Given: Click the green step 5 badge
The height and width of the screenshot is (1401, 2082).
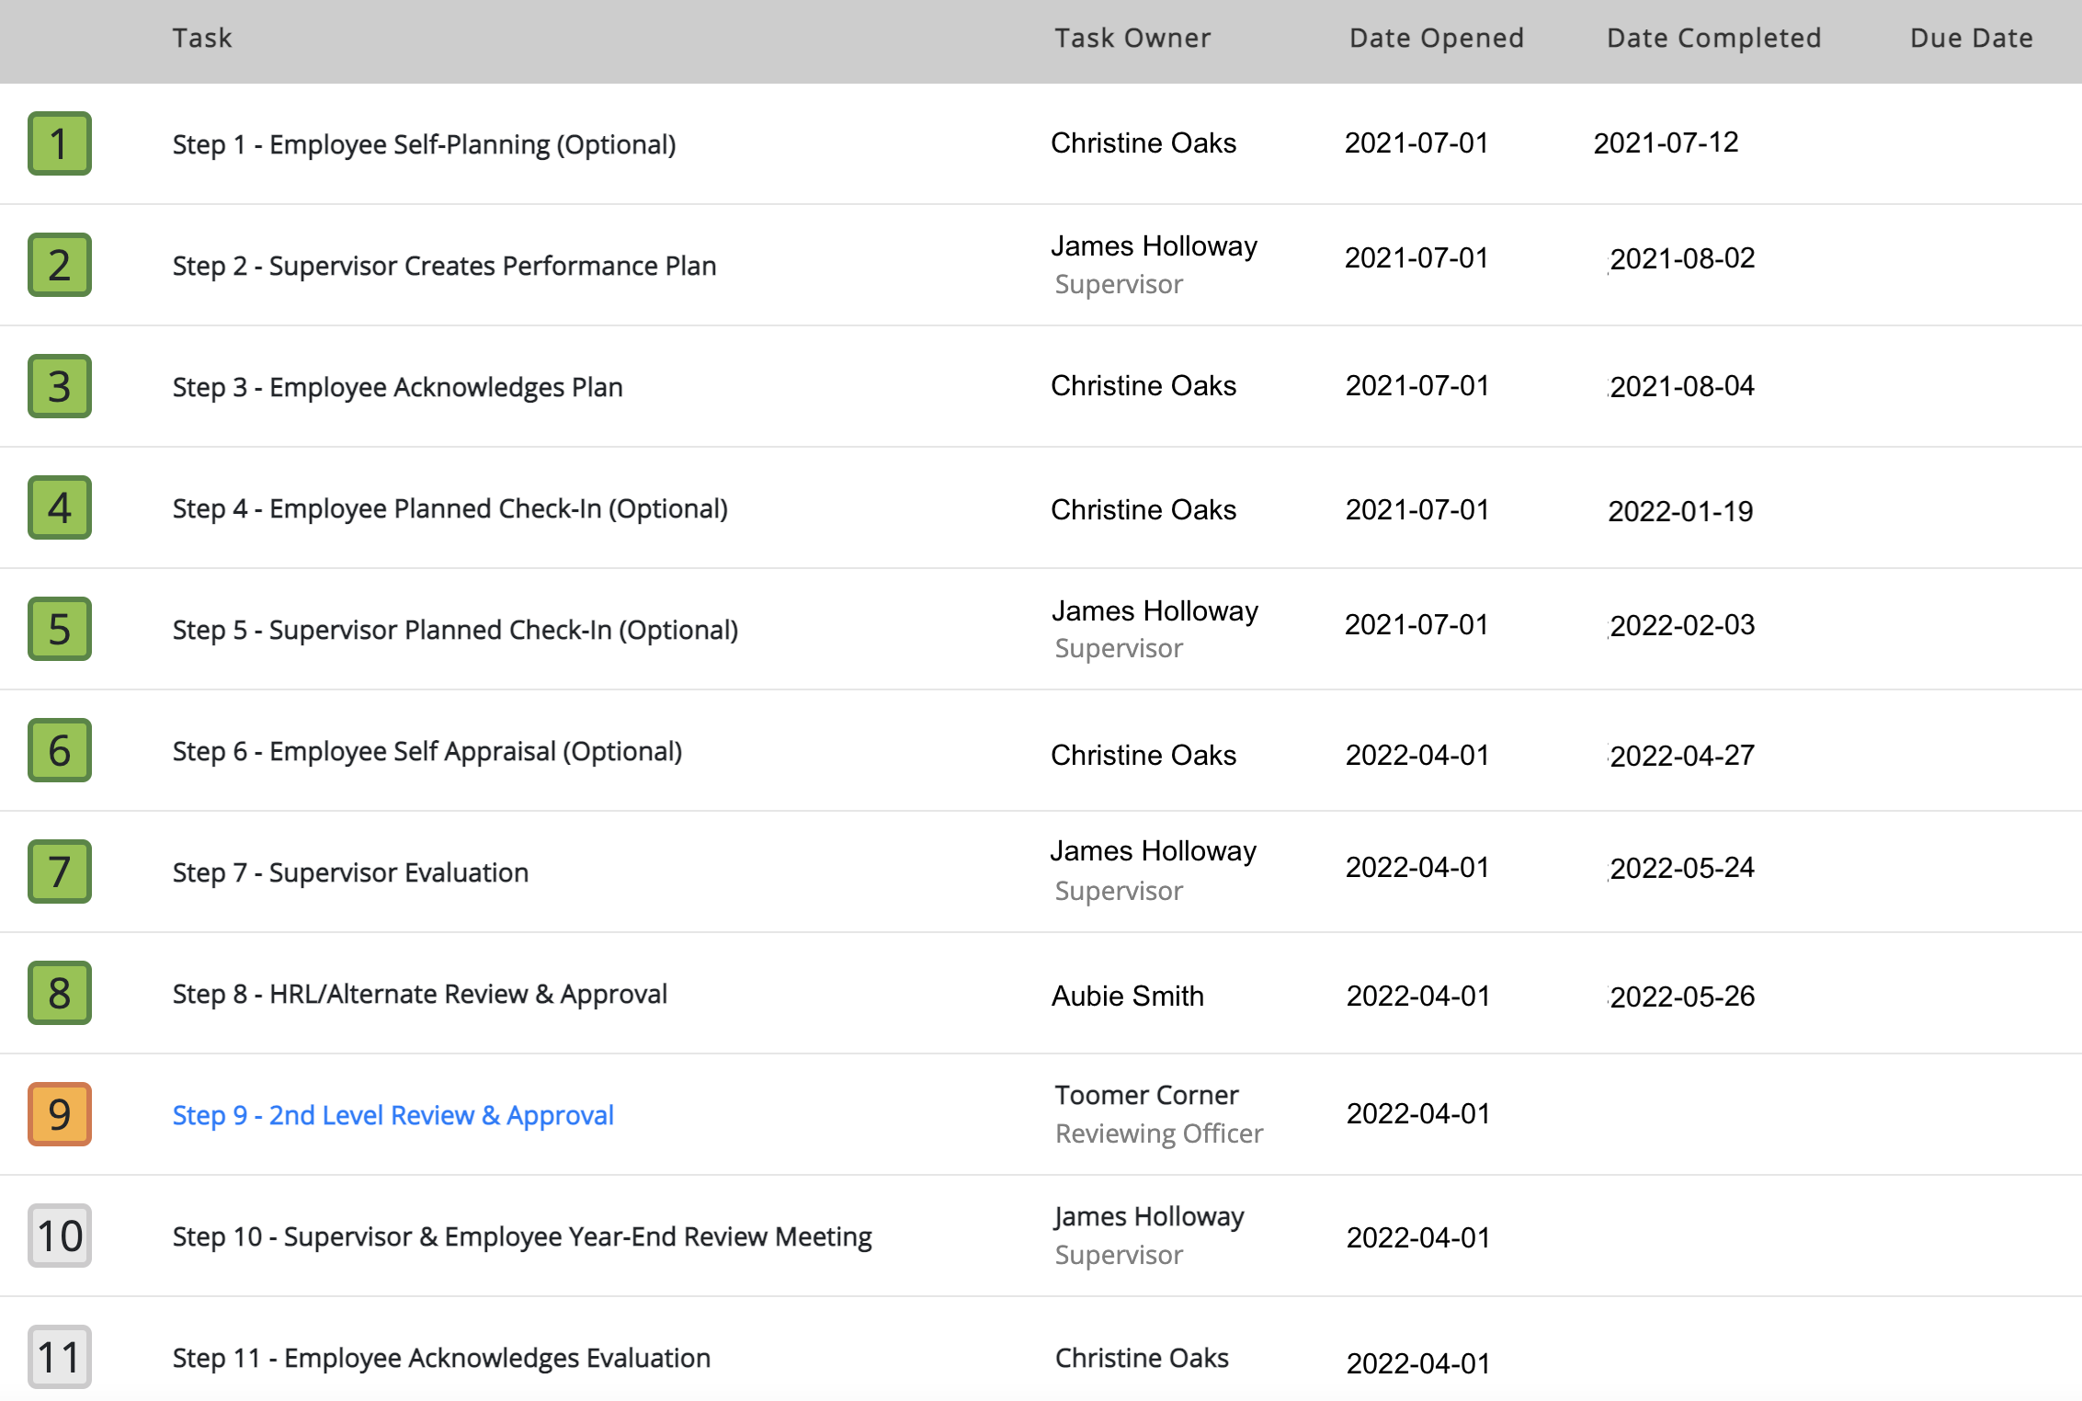Looking at the screenshot, I should click(x=60, y=629).
